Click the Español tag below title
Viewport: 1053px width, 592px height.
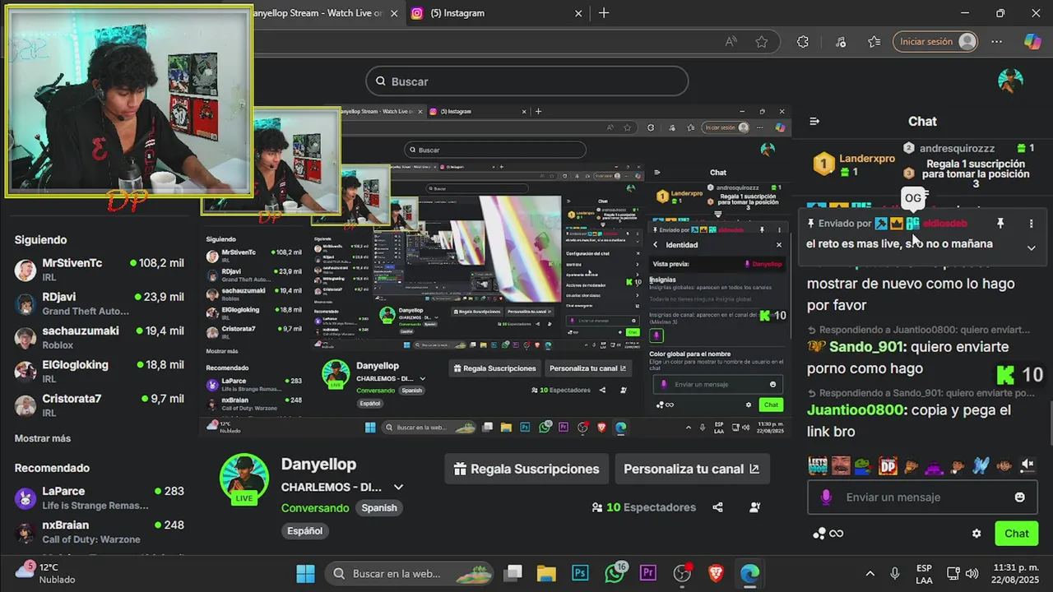(x=304, y=531)
